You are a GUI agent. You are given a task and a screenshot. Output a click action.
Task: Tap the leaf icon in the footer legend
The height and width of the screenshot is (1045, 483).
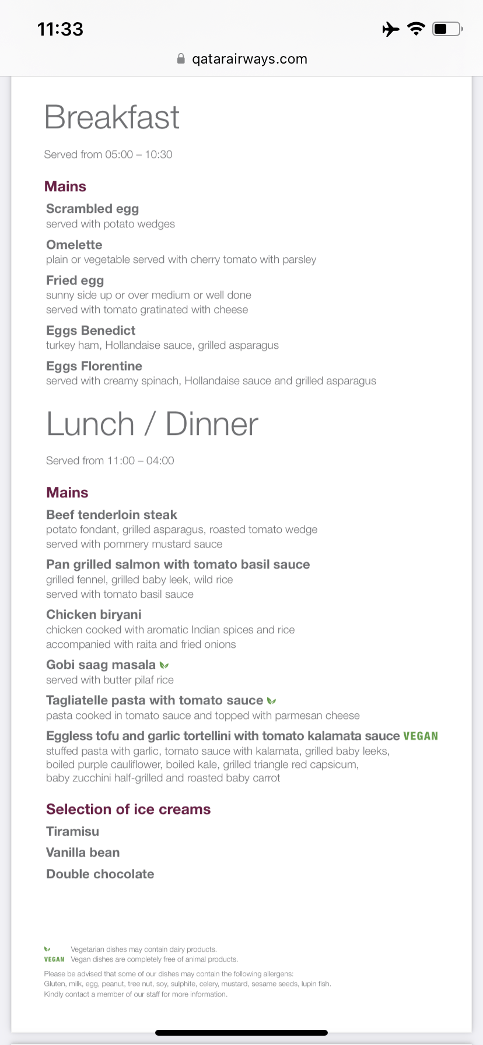[x=47, y=949]
